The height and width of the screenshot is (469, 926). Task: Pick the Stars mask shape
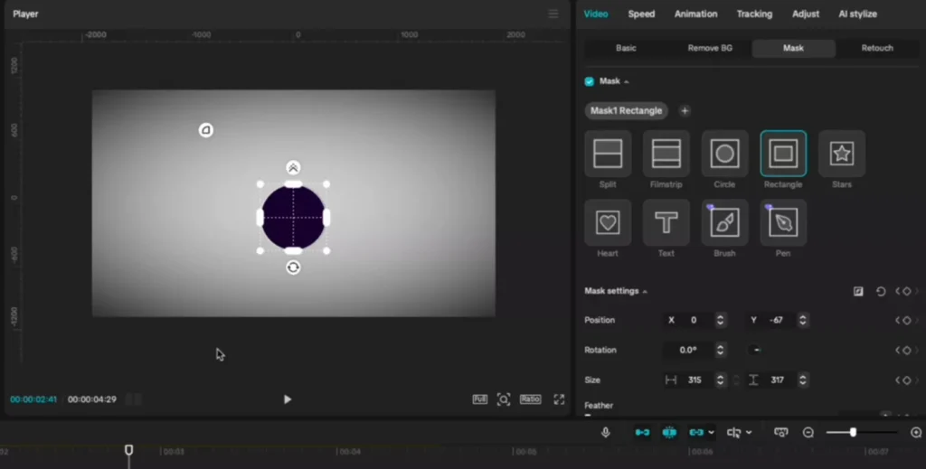click(x=842, y=154)
